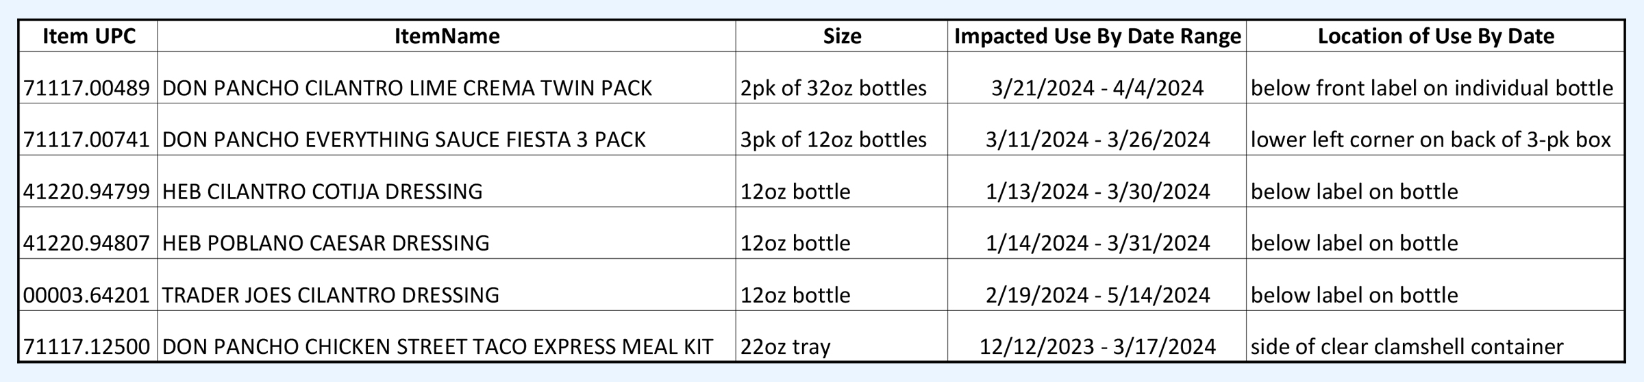This screenshot has width=1644, height=382.
Task: Click the lower left corner on back cell
Action: coord(1430,140)
